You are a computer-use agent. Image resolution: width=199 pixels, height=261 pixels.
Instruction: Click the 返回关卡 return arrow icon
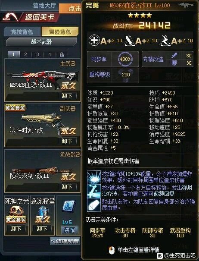pyautogui.click(x=10, y=17)
